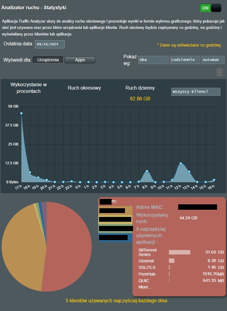
Task: Click the tan slice of the pie chart
Action: (x=21, y=246)
